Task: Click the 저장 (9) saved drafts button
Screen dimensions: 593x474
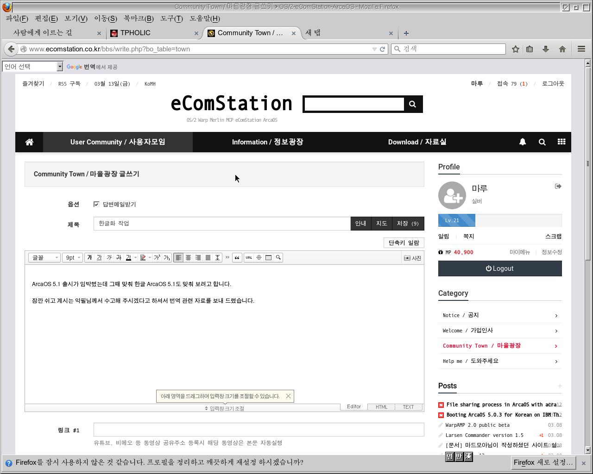Action: coord(408,224)
